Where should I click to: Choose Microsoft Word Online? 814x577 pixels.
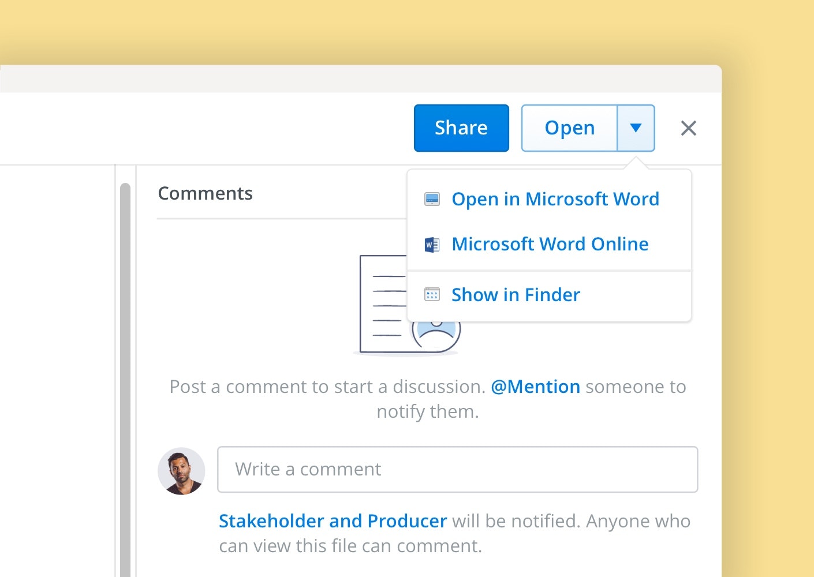click(x=549, y=244)
